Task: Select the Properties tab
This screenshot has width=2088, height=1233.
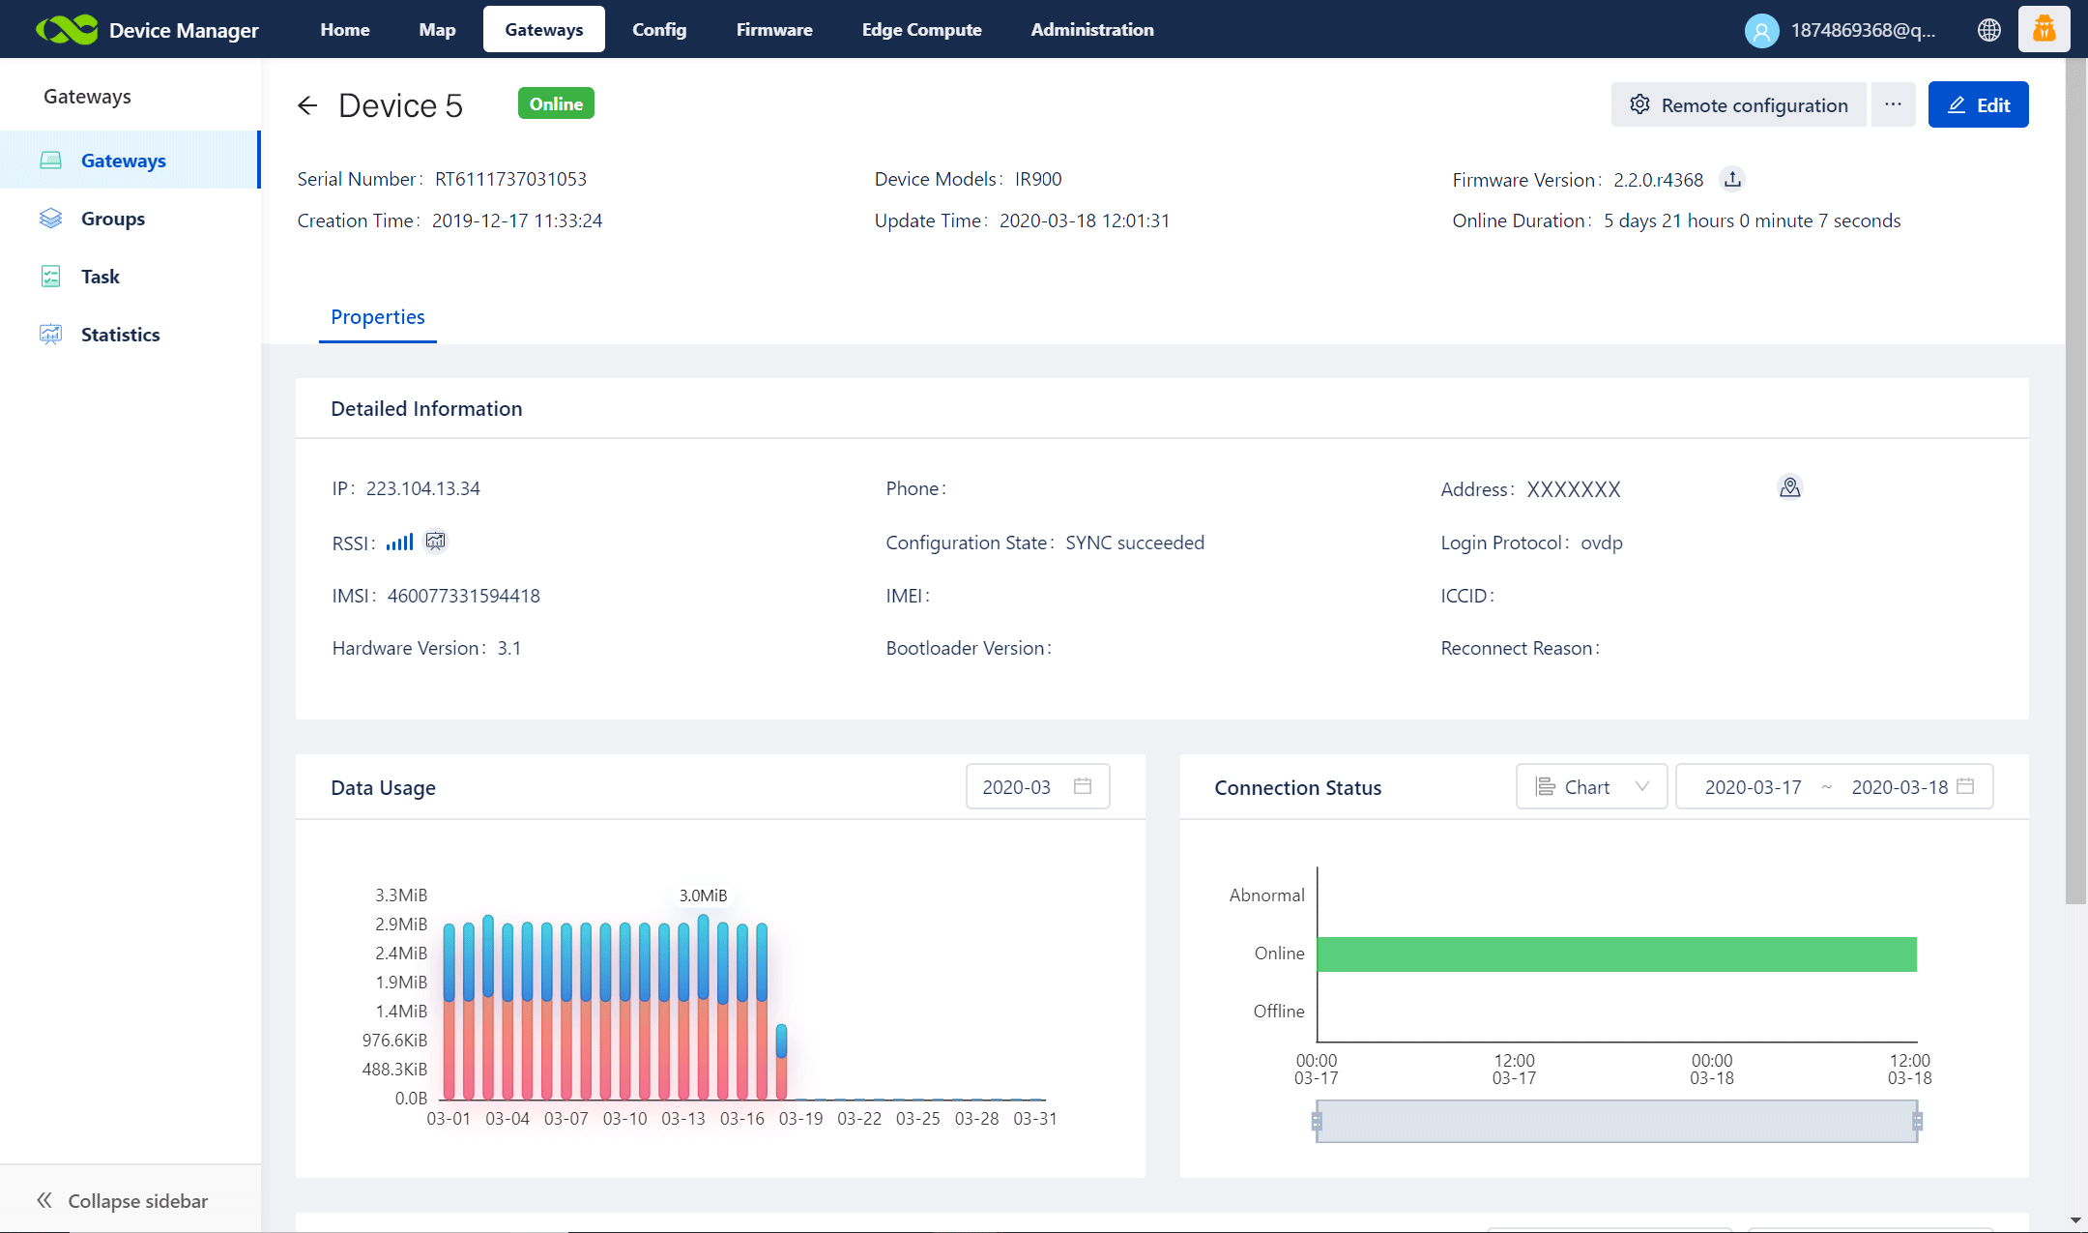Action: (x=377, y=317)
